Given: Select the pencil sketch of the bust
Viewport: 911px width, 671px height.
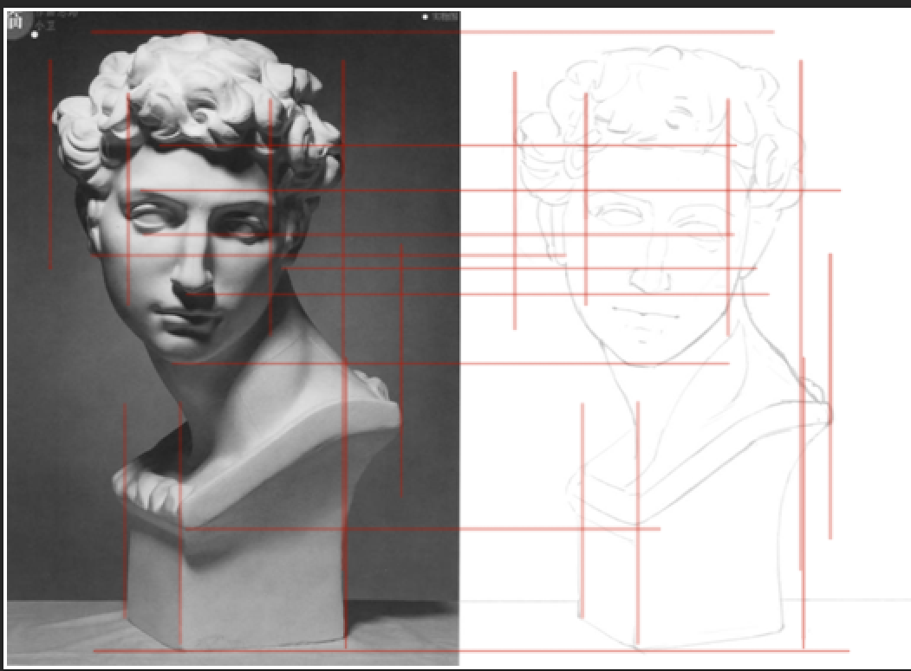Looking at the screenshot, I should click(x=674, y=348).
